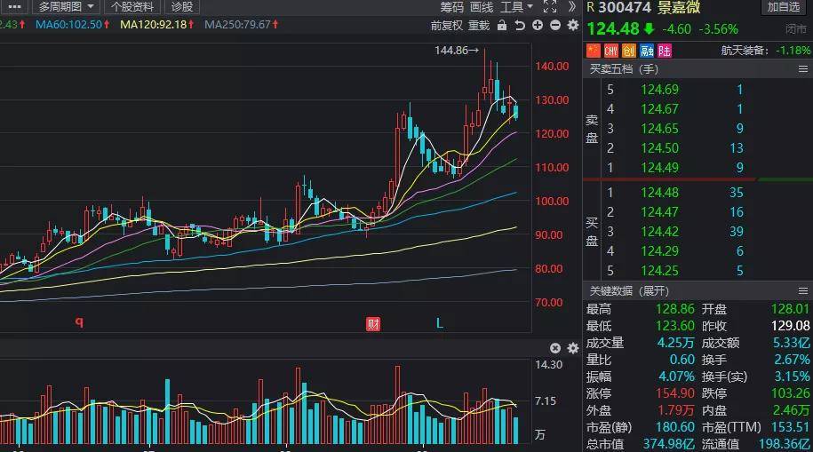Open the 筹码 chip distribution view
The height and width of the screenshot is (452, 813).
click(452, 7)
